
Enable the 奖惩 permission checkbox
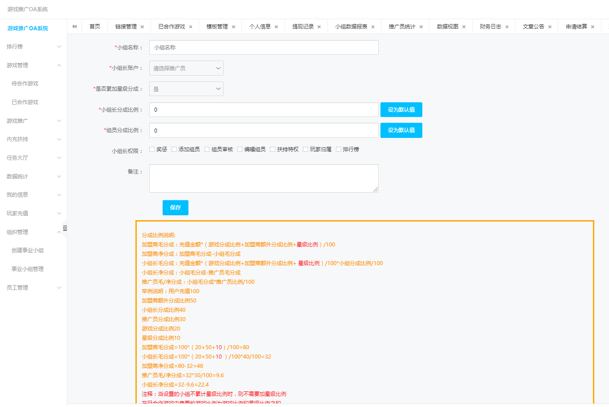pyautogui.click(x=152, y=149)
